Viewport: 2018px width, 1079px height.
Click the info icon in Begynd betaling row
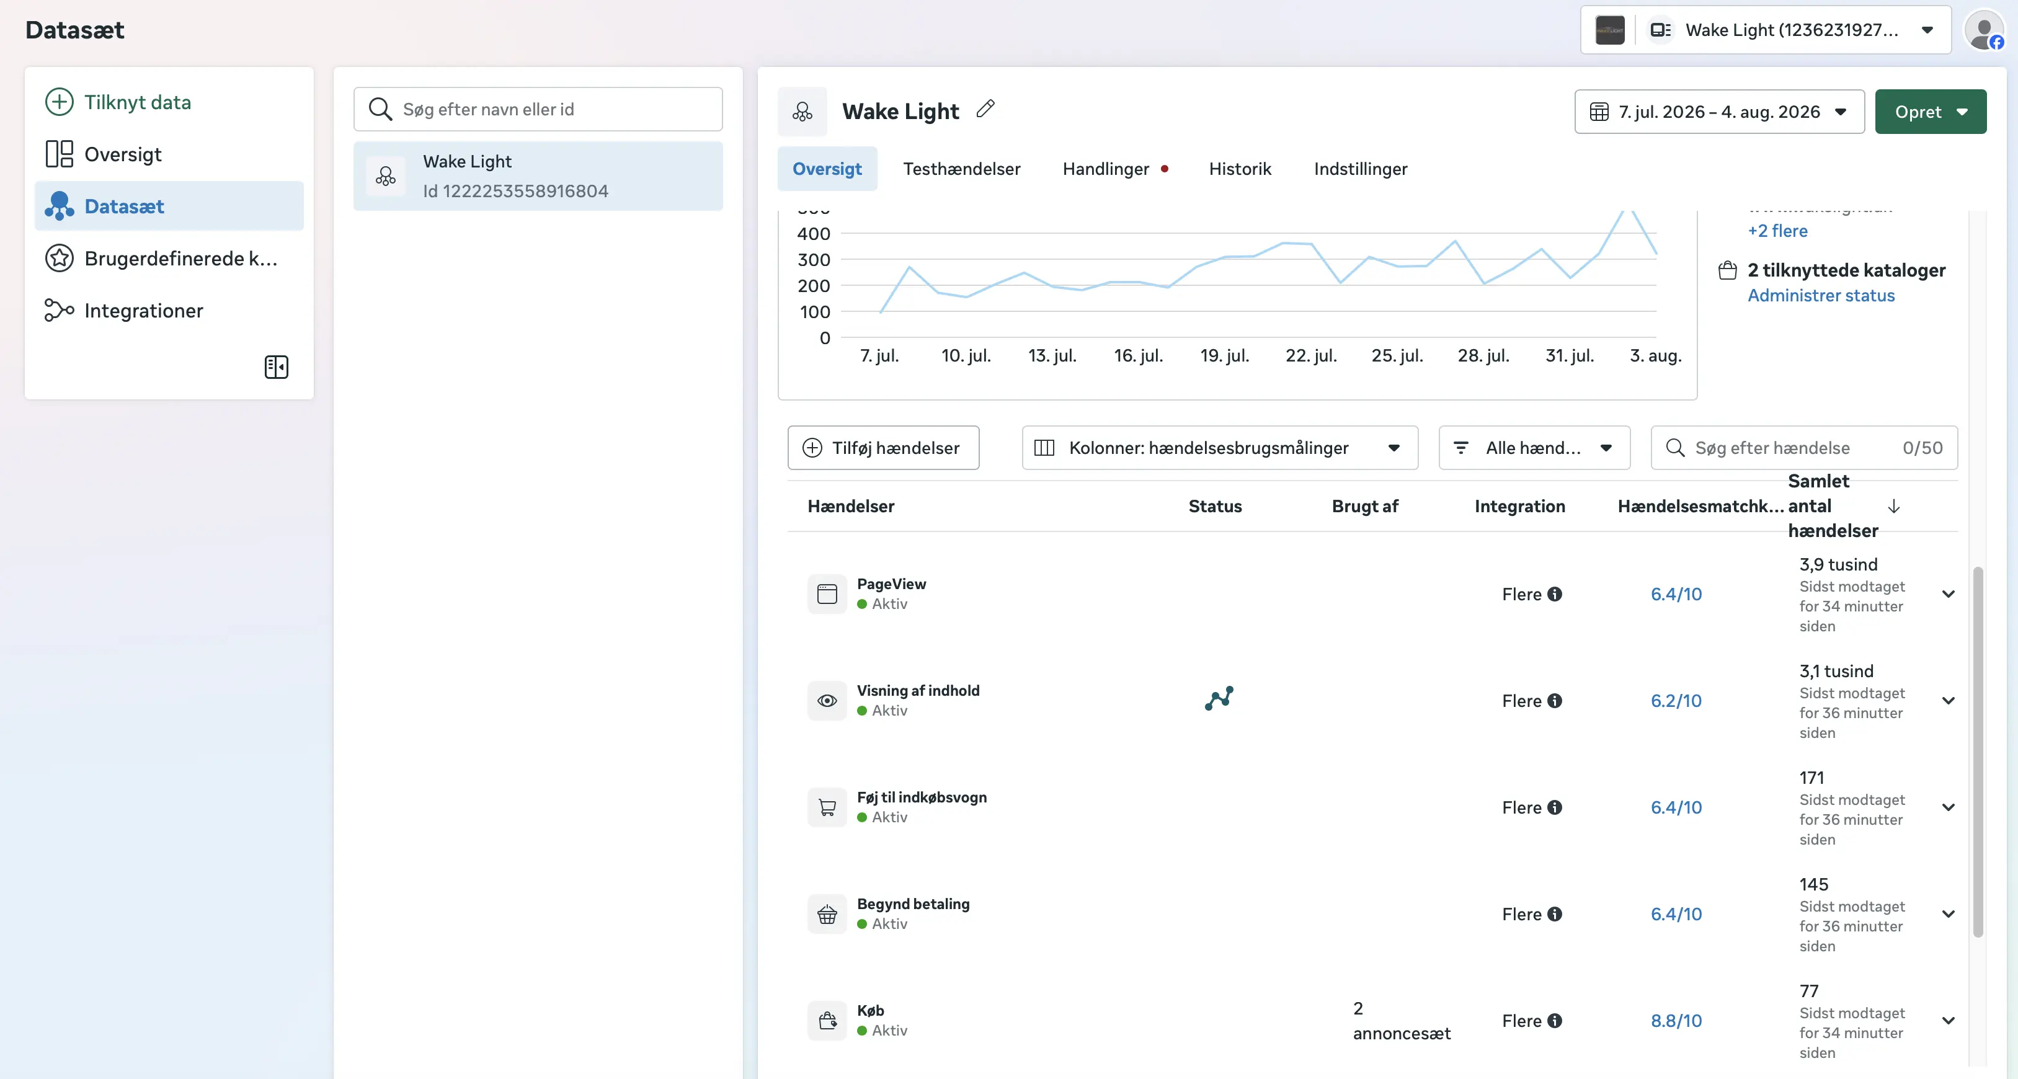click(x=1555, y=913)
